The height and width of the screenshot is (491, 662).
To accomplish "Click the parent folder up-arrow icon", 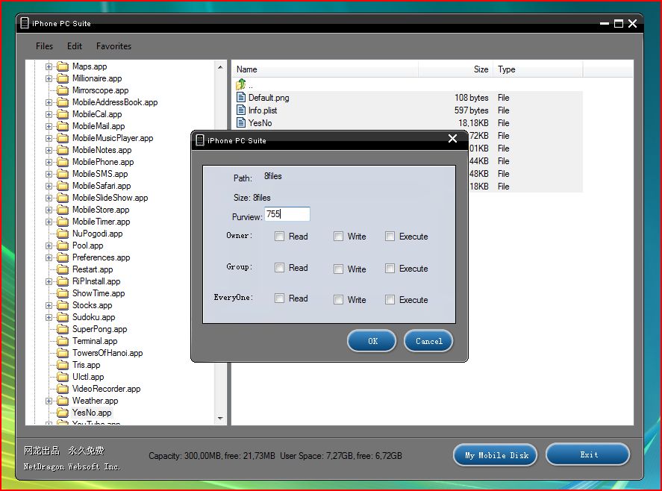I will (241, 84).
